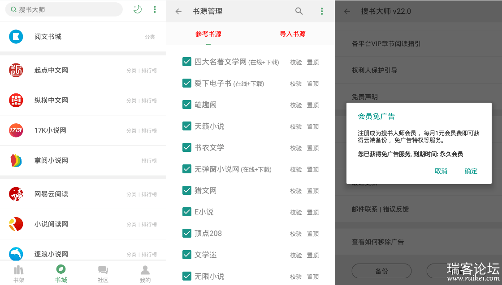
Task: Click the search icon in 书源管理
Action: pyautogui.click(x=299, y=12)
